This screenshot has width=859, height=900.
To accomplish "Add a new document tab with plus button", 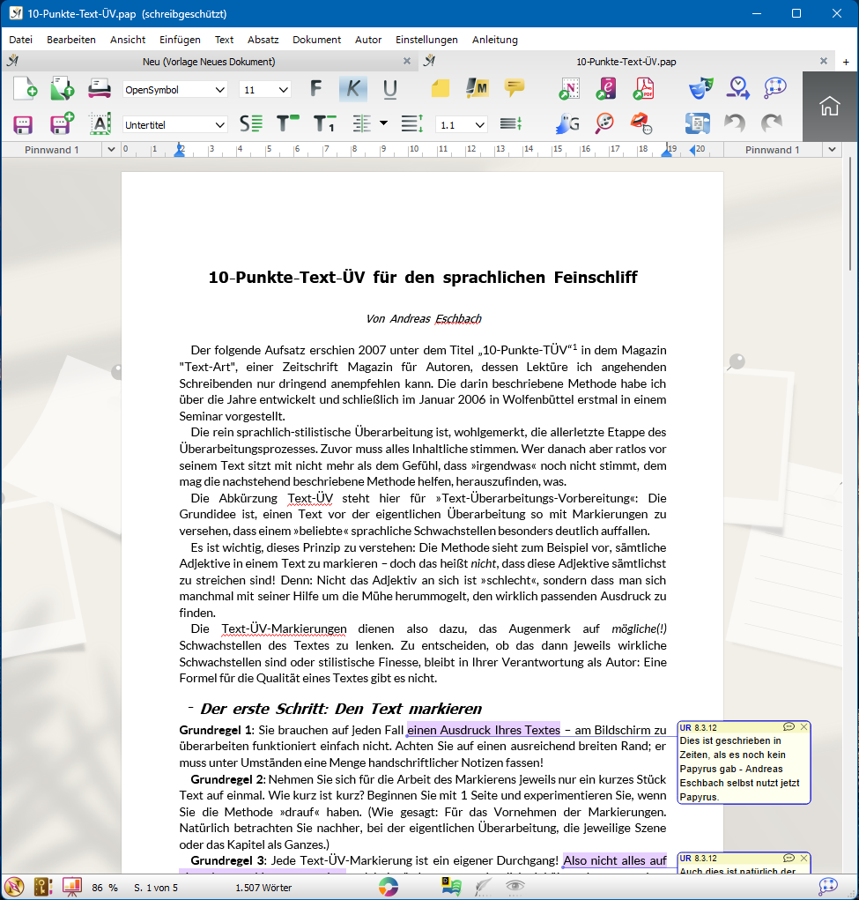I will click(846, 62).
